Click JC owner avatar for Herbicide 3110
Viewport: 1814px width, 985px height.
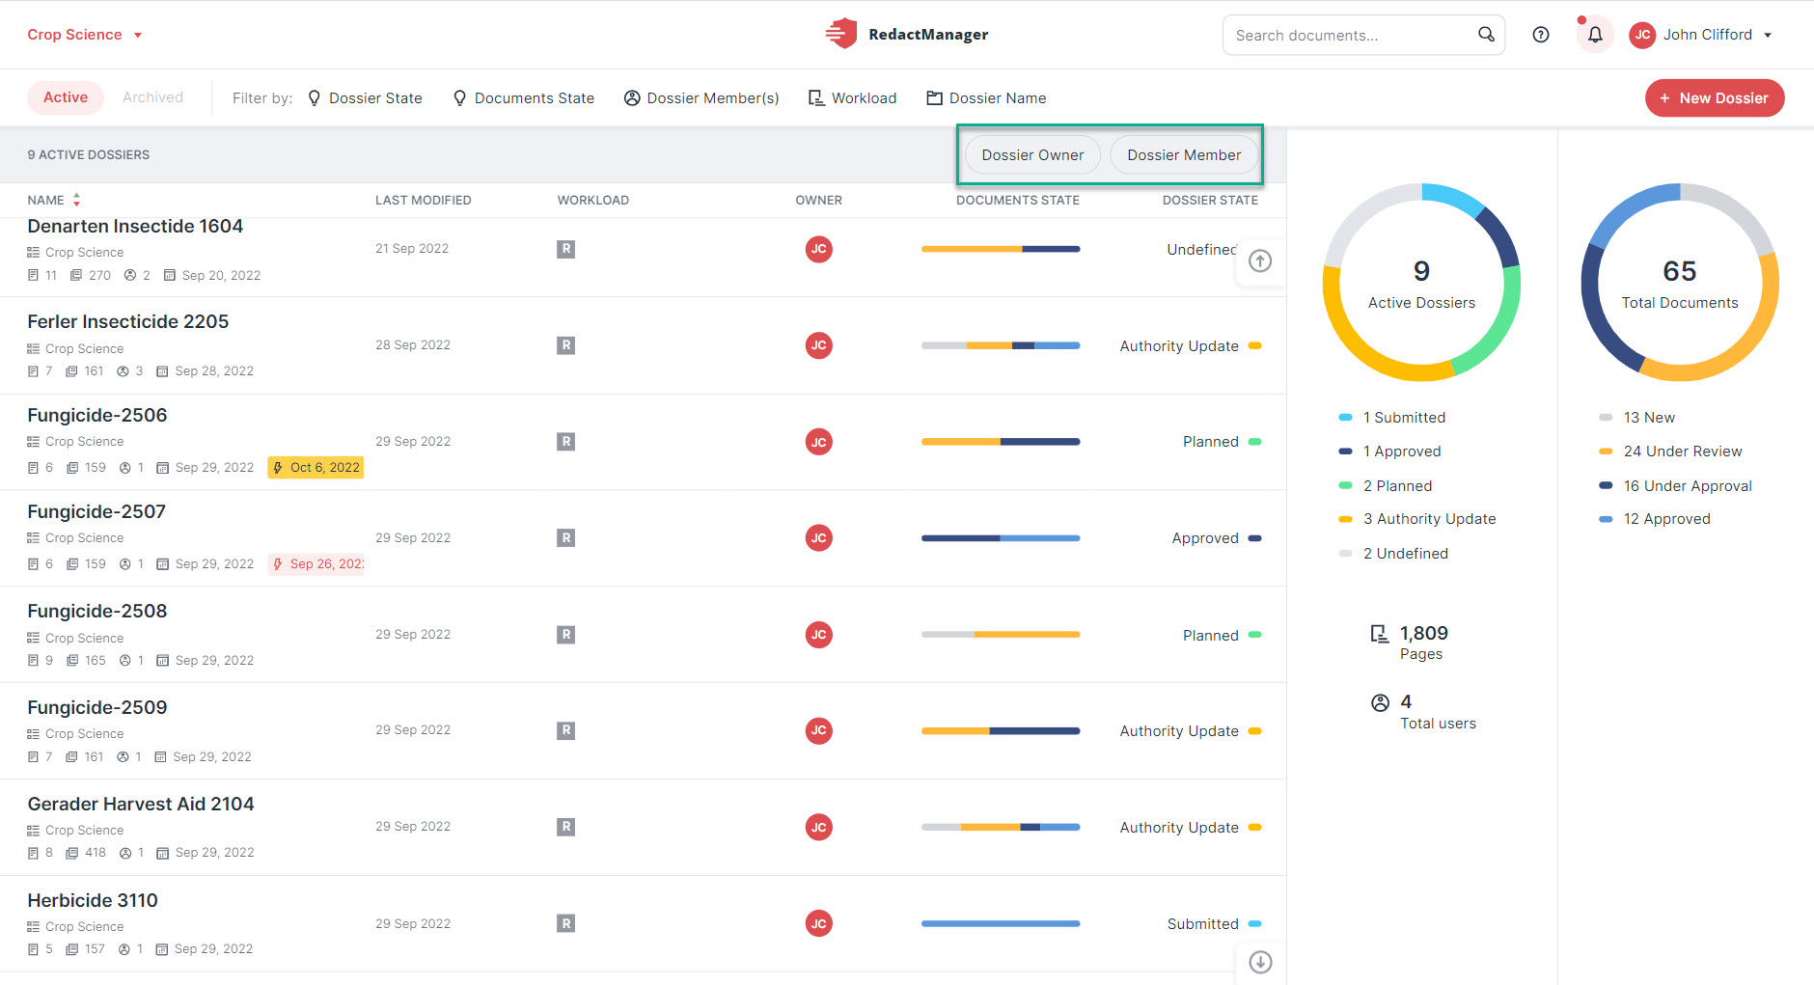click(x=818, y=923)
